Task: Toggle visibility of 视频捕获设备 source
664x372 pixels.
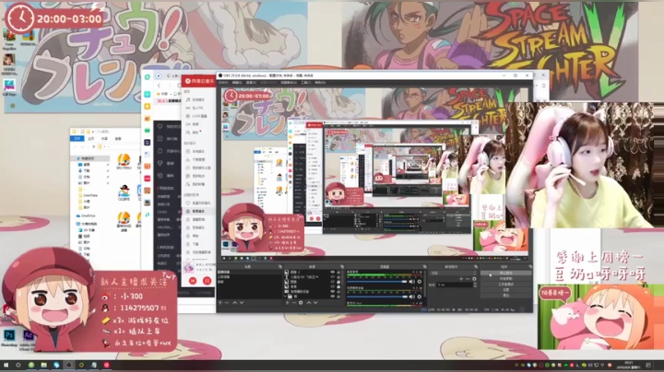Action: 332,292
